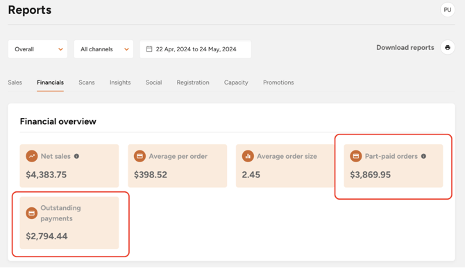Click the Part-paid orders value $3,869.95
This screenshot has width=465, height=269.
pos(371,175)
